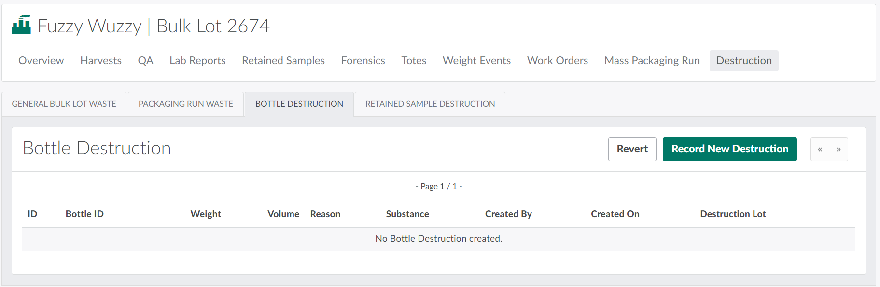
Task: Open Packaging Run Waste subtab
Action: click(186, 104)
